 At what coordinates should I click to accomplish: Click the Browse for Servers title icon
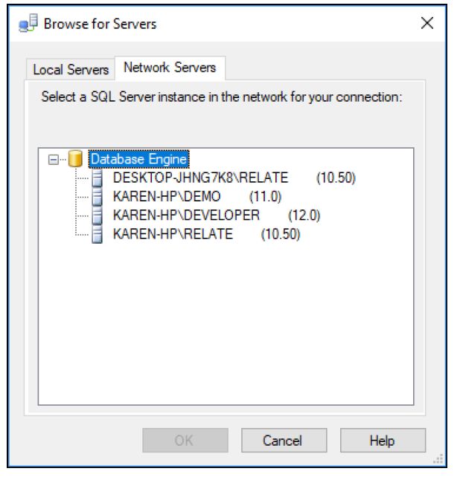click(x=28, y=23)
